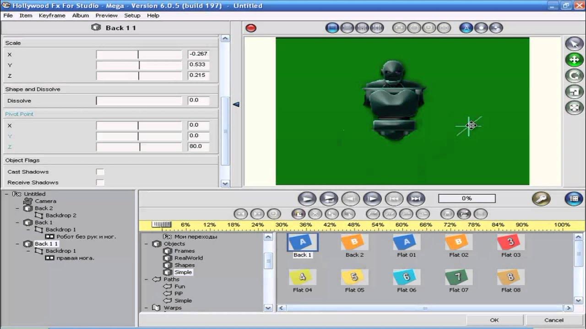Viewport: 586px width, 329px height.
Task: Click the red record button above the preview
Action: [x=250, y=28]
